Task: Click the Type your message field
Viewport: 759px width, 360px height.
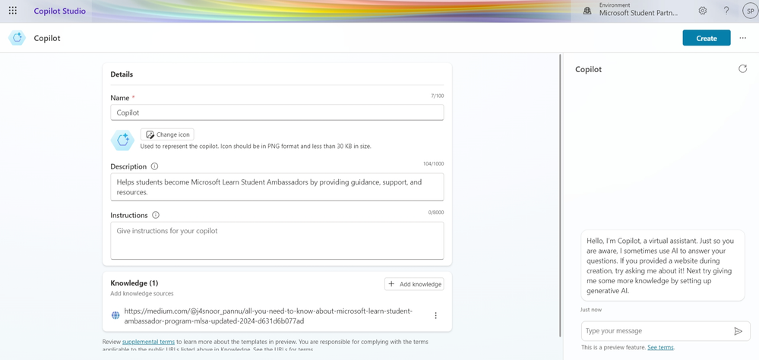Action: 657,331
